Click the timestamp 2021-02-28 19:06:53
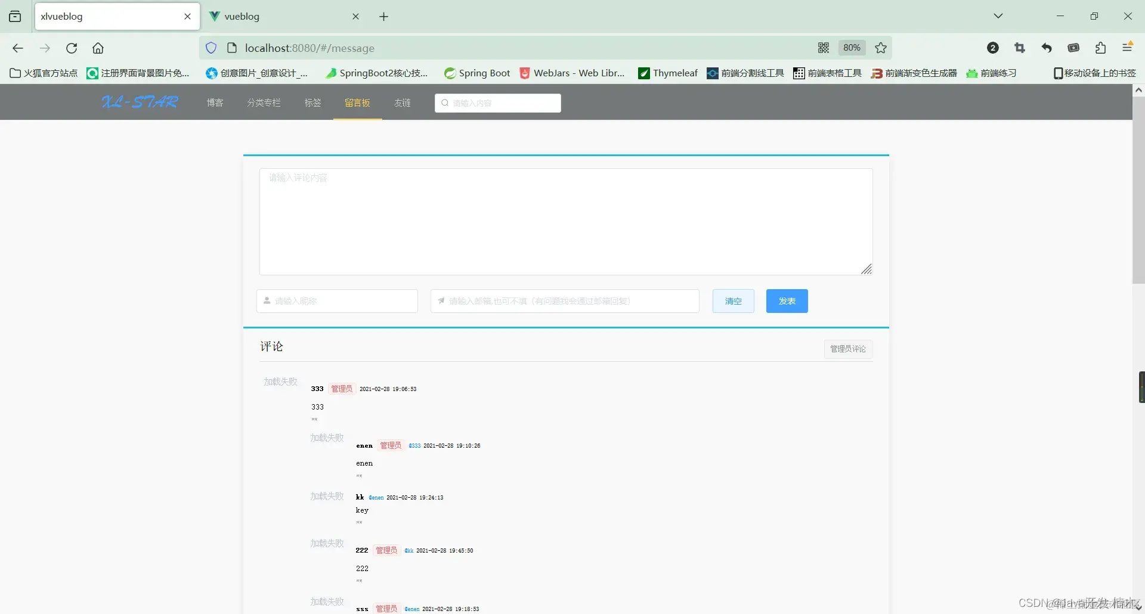Screen dimensions: 1145x614 388,389
